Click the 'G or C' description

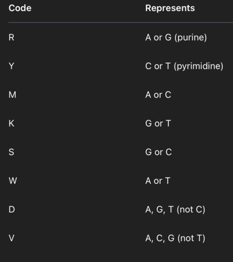[159, 152]
